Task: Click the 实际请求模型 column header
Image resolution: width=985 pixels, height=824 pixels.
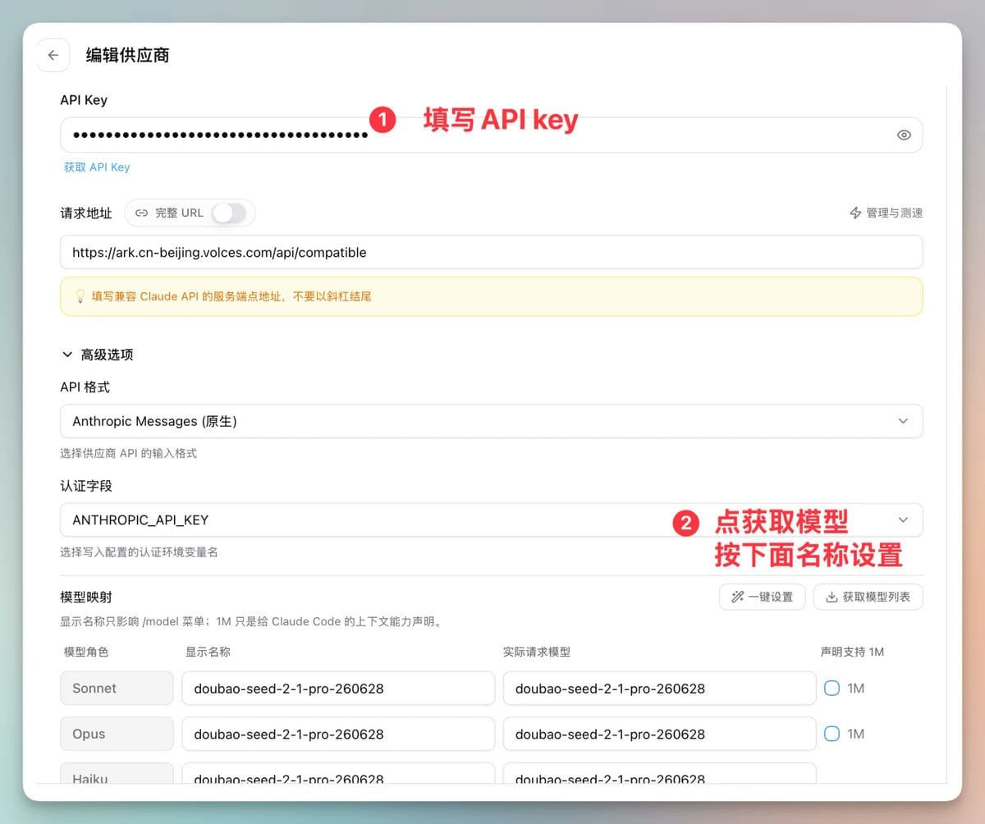Action: click(537, 652)
